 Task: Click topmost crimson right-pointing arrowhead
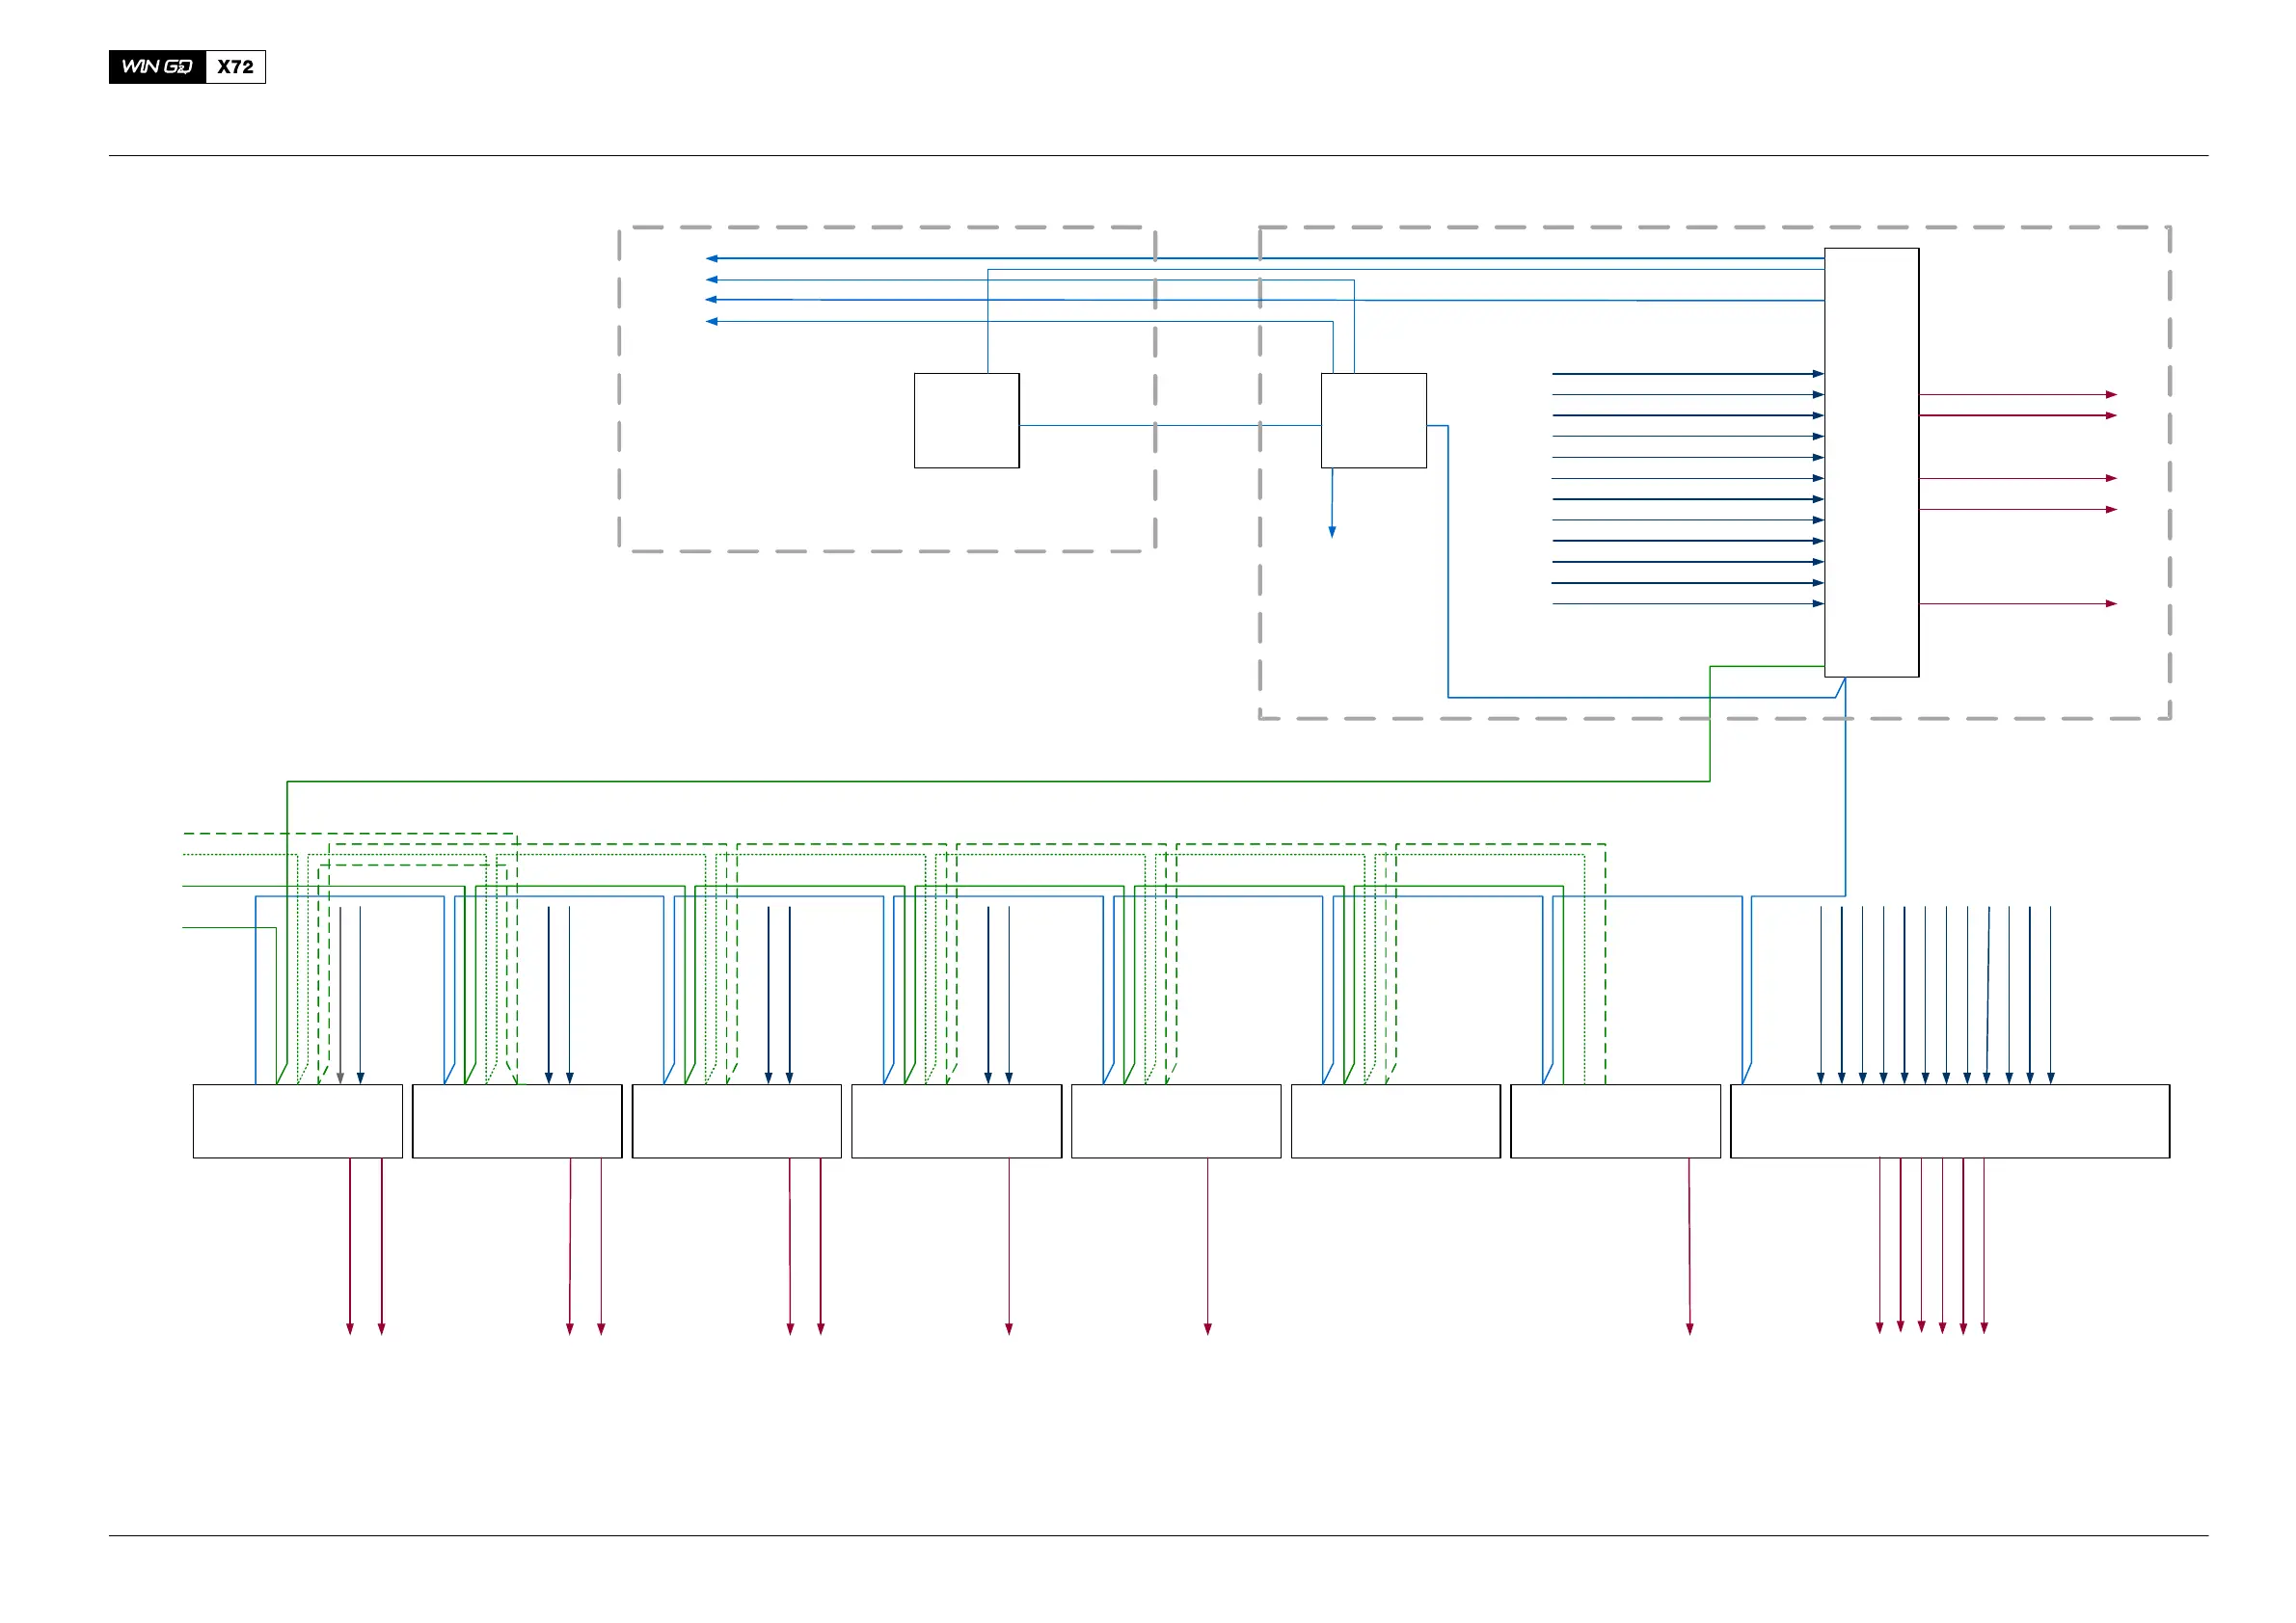click(x=2111, y=395)
